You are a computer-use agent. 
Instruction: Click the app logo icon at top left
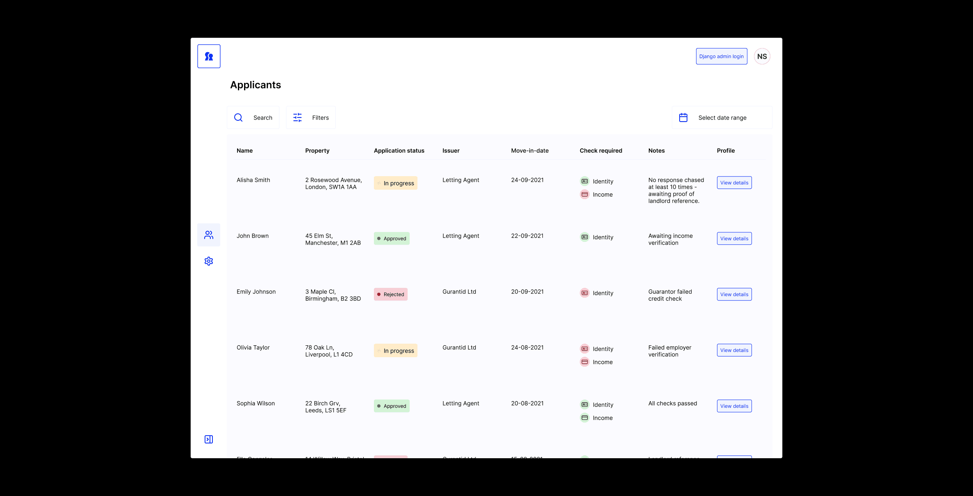(209, 56)
